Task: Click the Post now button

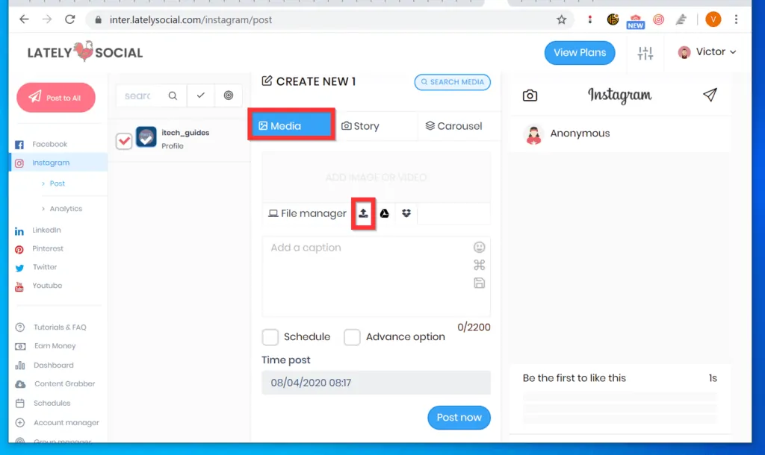Action: (x=459, y=418)
